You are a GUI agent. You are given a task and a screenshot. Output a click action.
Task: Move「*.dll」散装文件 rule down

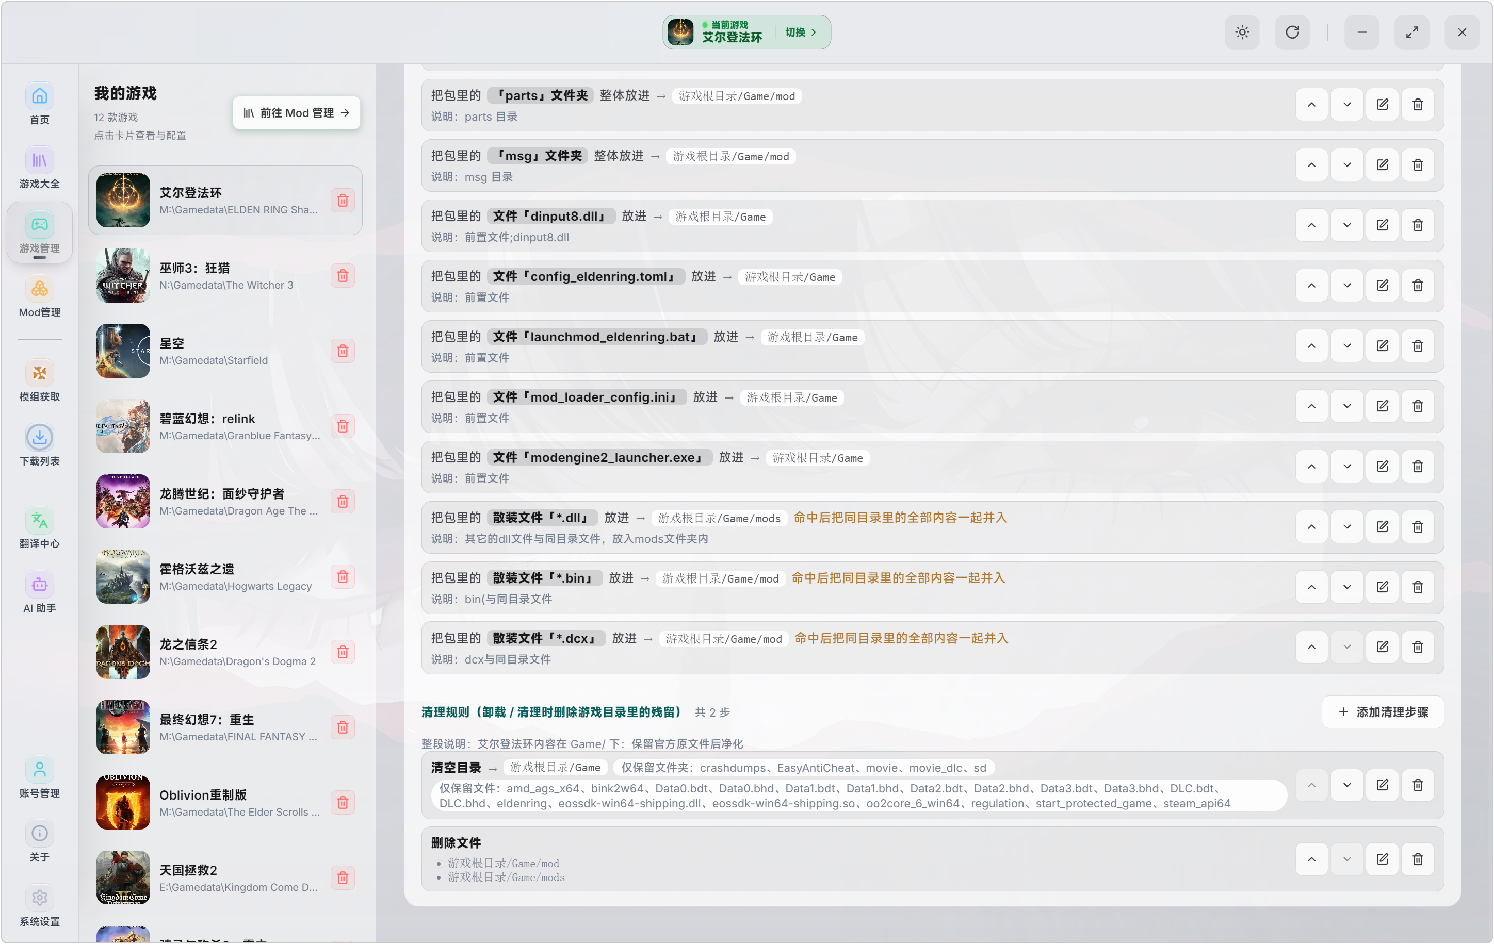click(x=1347, y=526)
